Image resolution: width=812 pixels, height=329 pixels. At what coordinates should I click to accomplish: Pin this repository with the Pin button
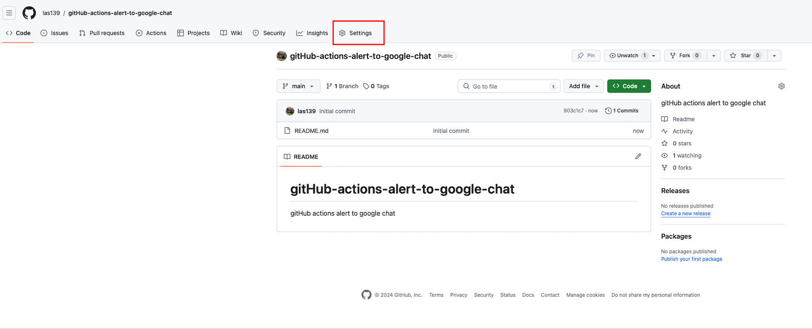586,55
